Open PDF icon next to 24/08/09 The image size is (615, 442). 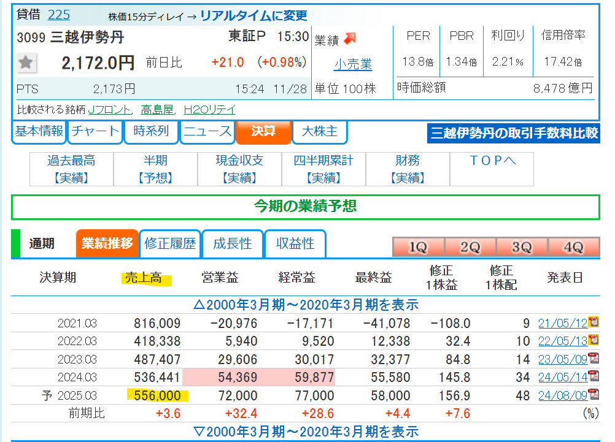coord(594,394)
